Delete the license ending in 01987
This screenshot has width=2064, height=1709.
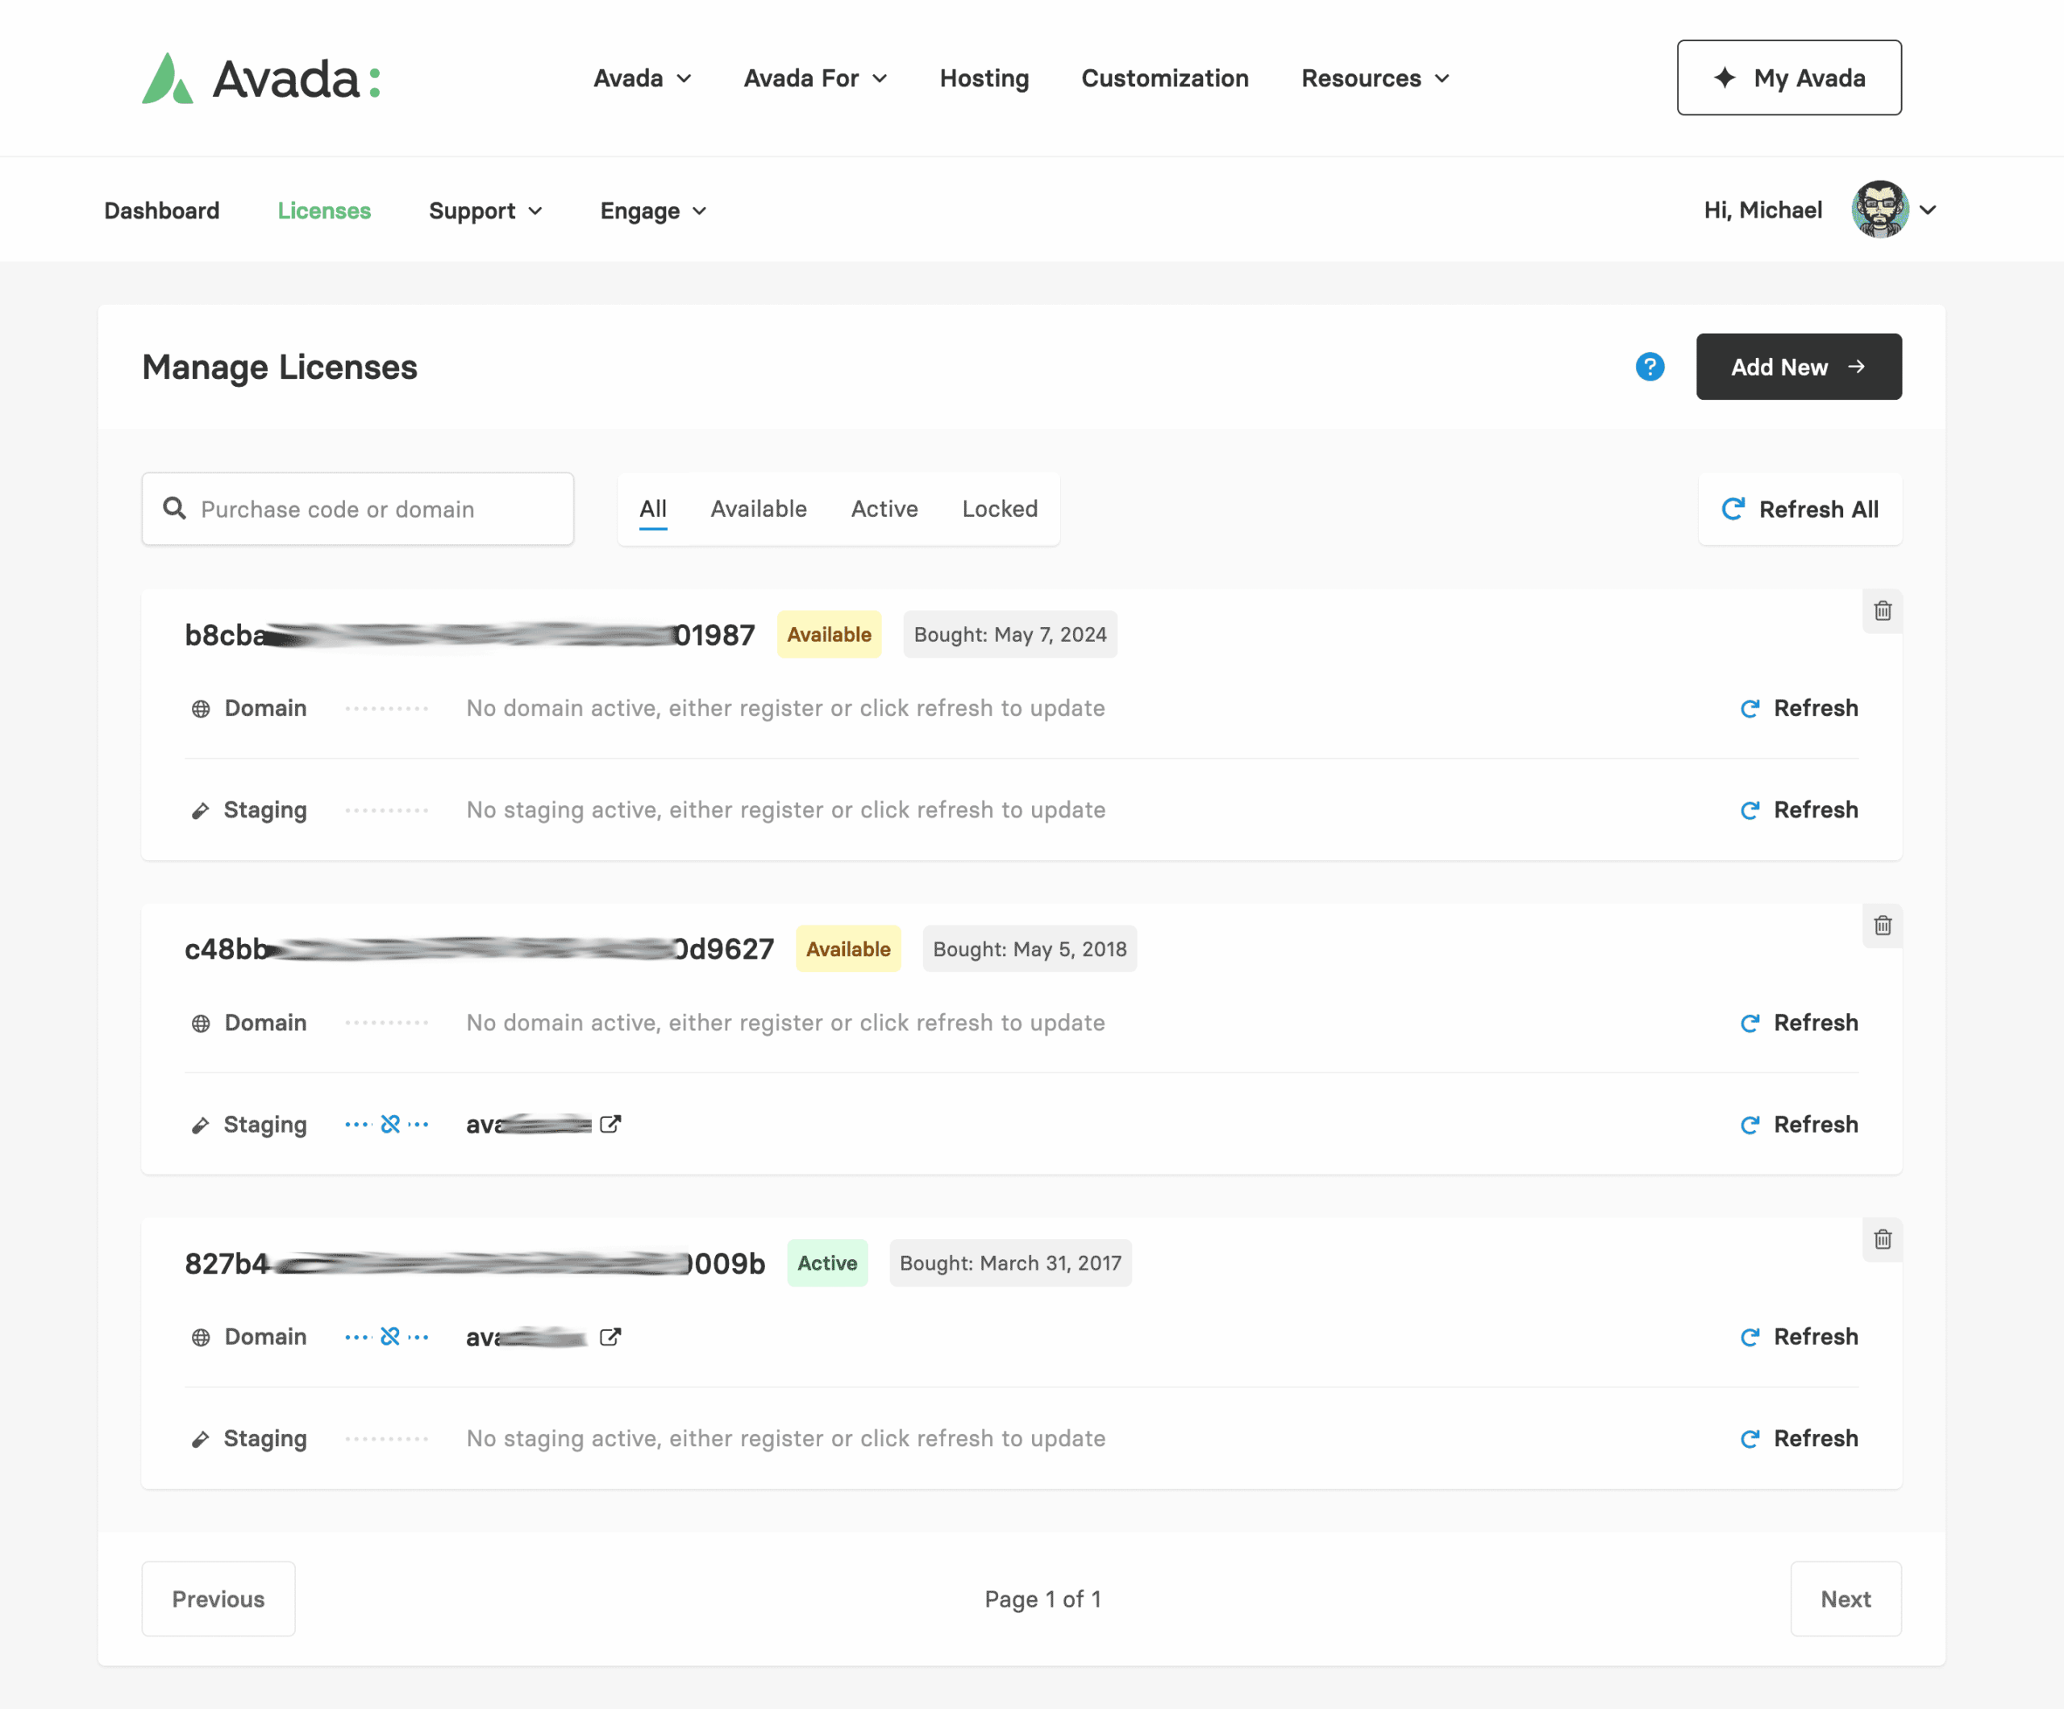[1881, 611]
